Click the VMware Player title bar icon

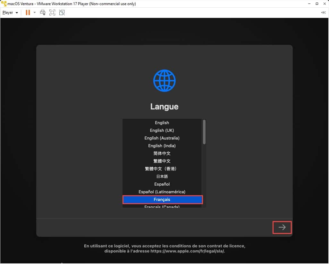(4, 4)
